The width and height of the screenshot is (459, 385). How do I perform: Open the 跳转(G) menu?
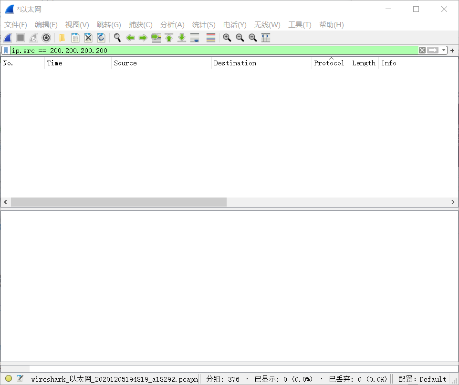pos(109,25)
